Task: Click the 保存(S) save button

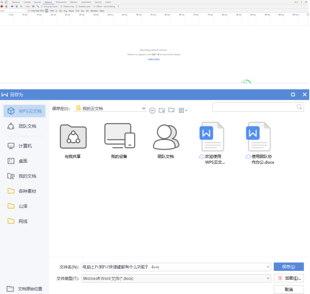Action: click(x=289, y=267)
